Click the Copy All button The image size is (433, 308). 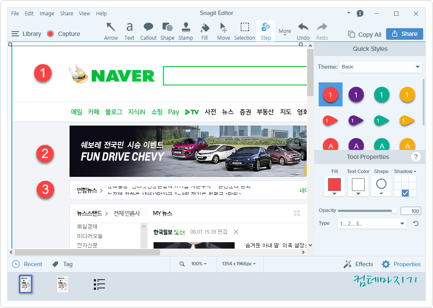[x=364, y=35]
